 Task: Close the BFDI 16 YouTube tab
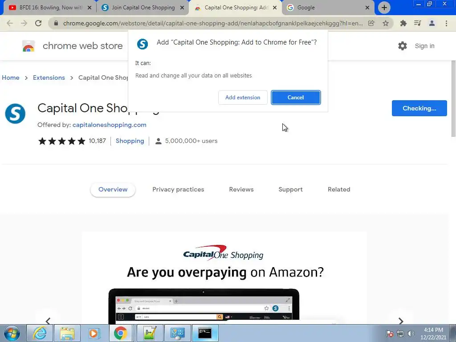pyautogui.click(x=90, y=8)
